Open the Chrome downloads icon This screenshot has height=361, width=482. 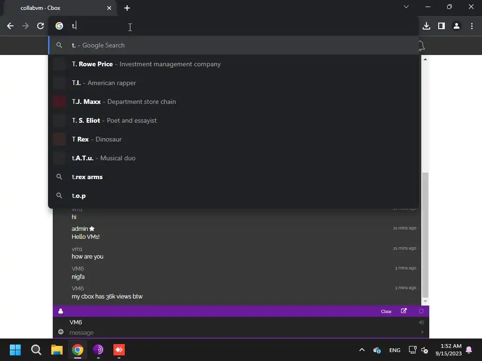click(426, 26)
